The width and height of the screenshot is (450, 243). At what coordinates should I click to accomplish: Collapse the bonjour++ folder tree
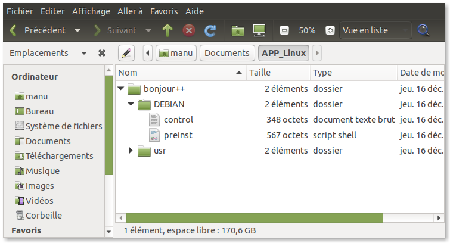point(121,88)
